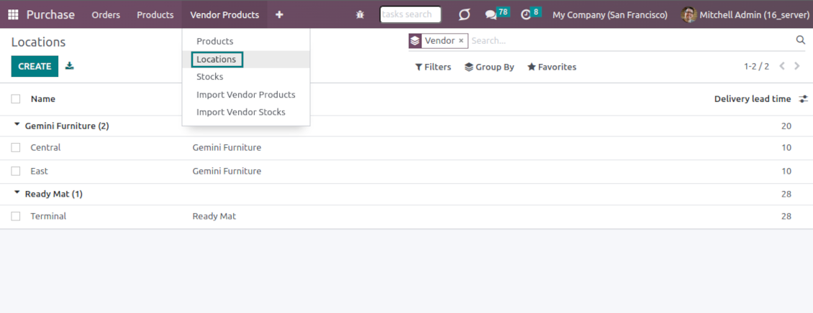Select all rows header checkbox
Screen dimensions: 813x313
tap(16, 99)
